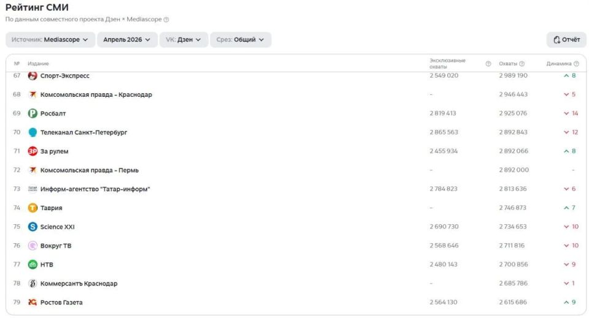
Task: Select Комсомольская правда - Краснодар name
Action: pyautogui.click(x=96, y=94)
